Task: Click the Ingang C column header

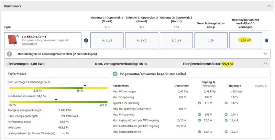Action: coord(261,85)
